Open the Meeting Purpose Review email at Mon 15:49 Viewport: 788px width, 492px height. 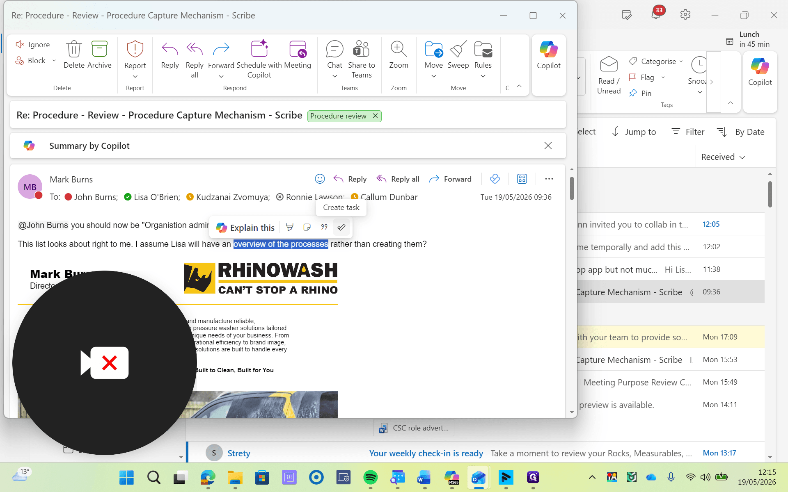tap(671, 382)
